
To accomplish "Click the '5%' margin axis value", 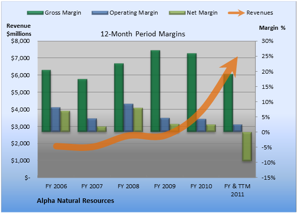I will coord(266,117).
